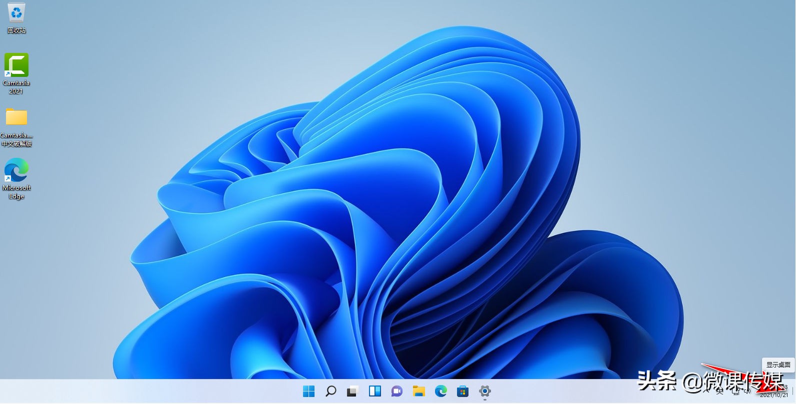This screenshot has width=796, height=404.
Task: Switch to the Settings app in taskbar
Action: [485, 392]
